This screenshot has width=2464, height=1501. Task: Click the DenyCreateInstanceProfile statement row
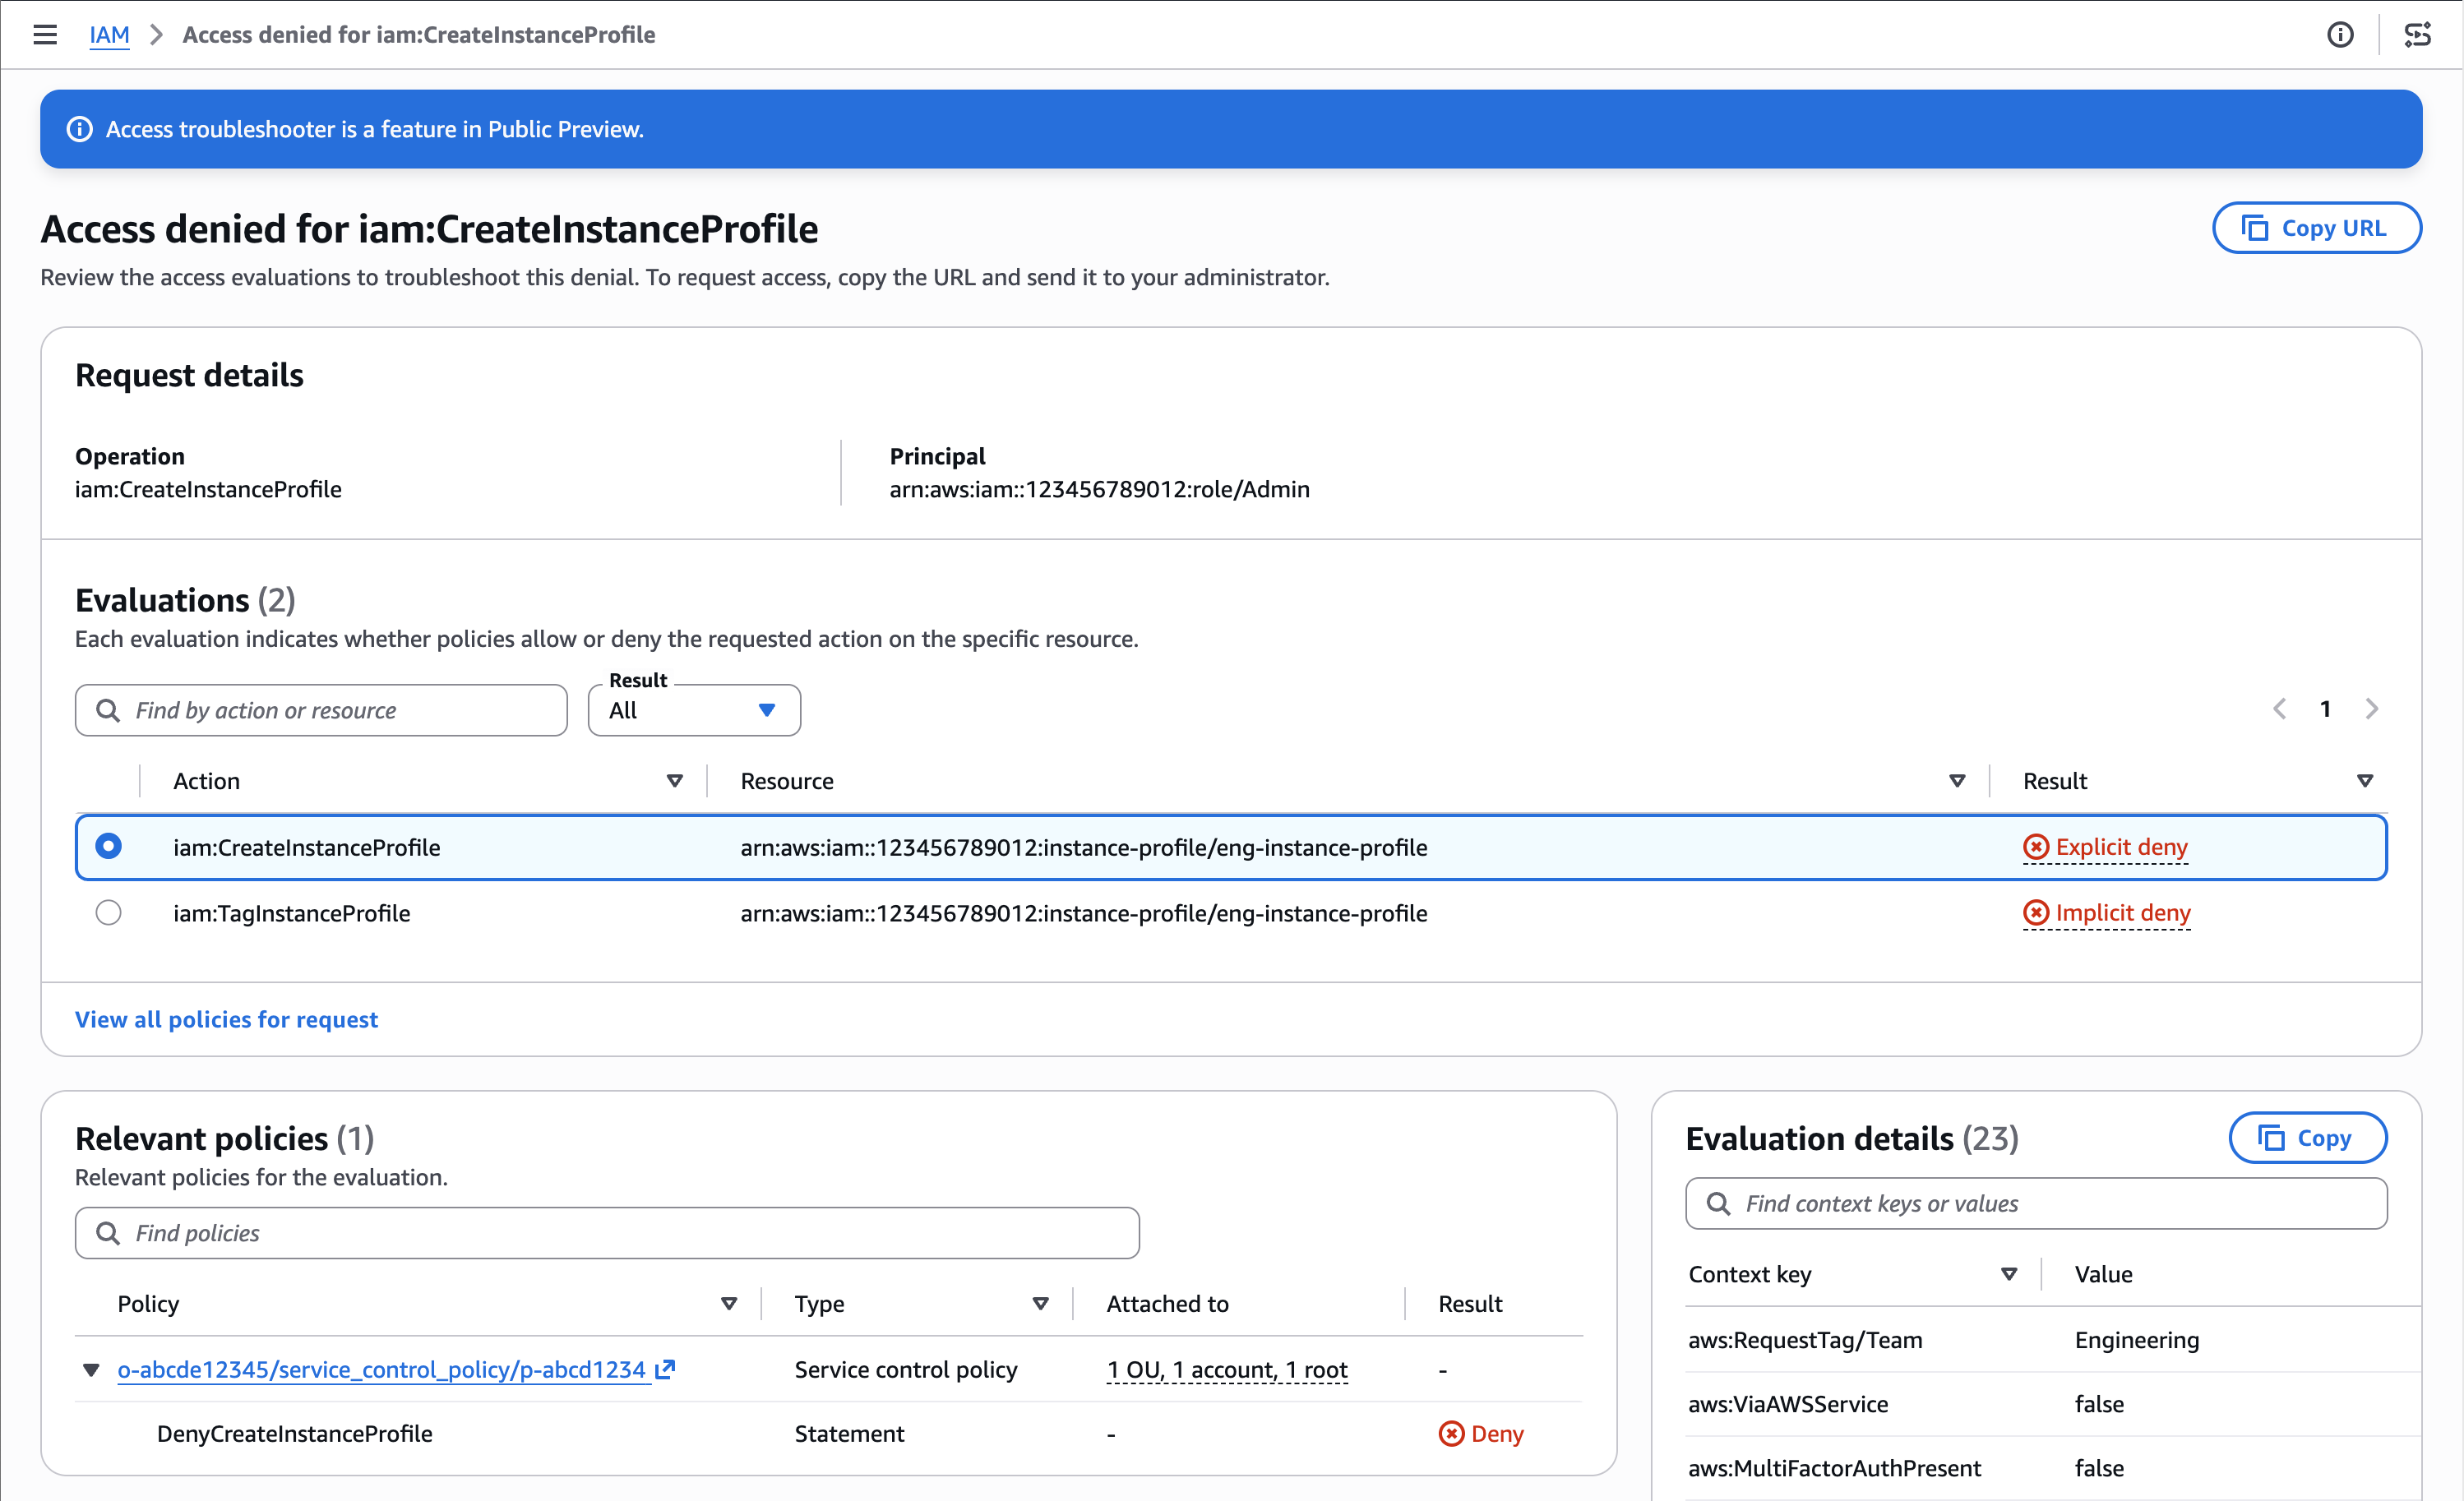(x=829, y=1434)
